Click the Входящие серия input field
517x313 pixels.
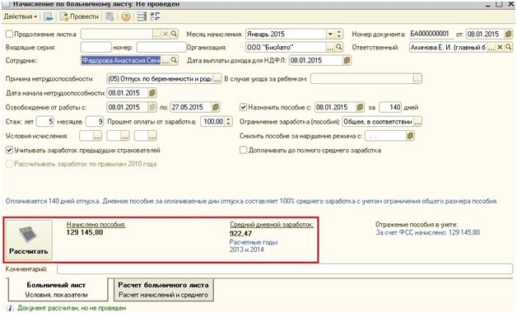click(96, 47)
